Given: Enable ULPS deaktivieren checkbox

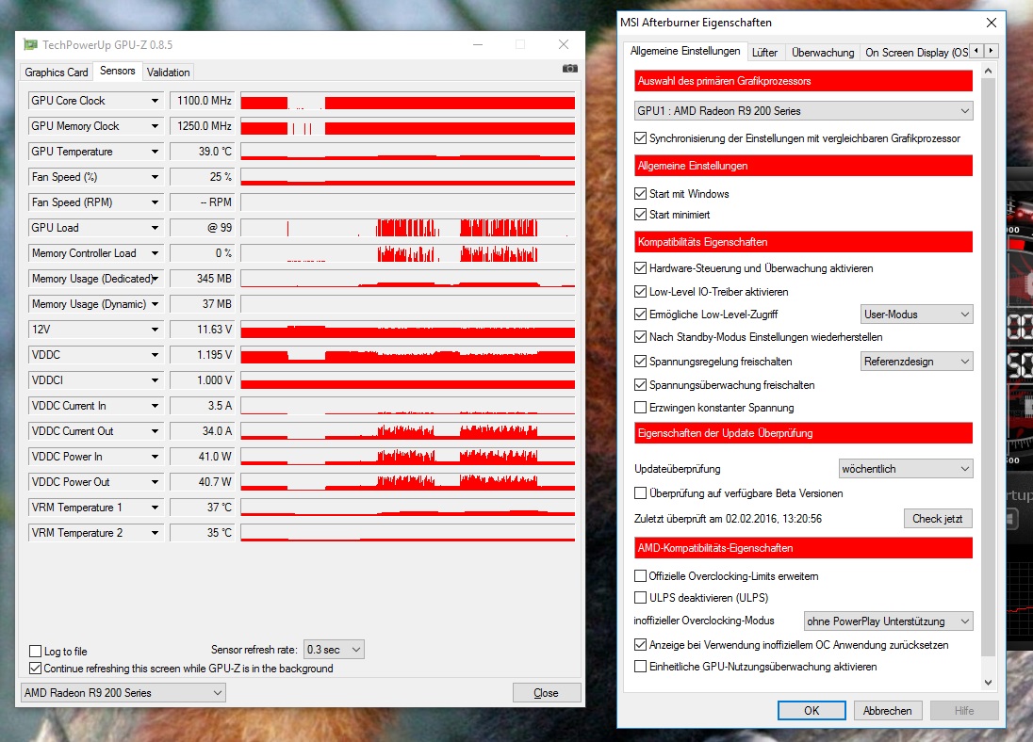Looking at the screenshot, I should click(640, 598).
